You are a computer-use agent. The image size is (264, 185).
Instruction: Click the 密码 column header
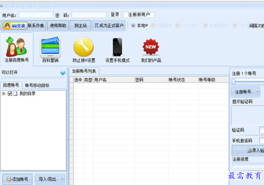pos(151,80)
